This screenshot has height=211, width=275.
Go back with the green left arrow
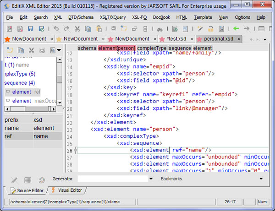click(x=236, y=28)
